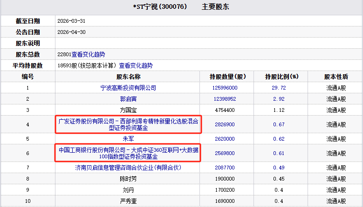Open 广发证券 西部利得专精特新量化选股 fund link
The height and width of the screenshot is (207, 363).
tap(128, 124)
